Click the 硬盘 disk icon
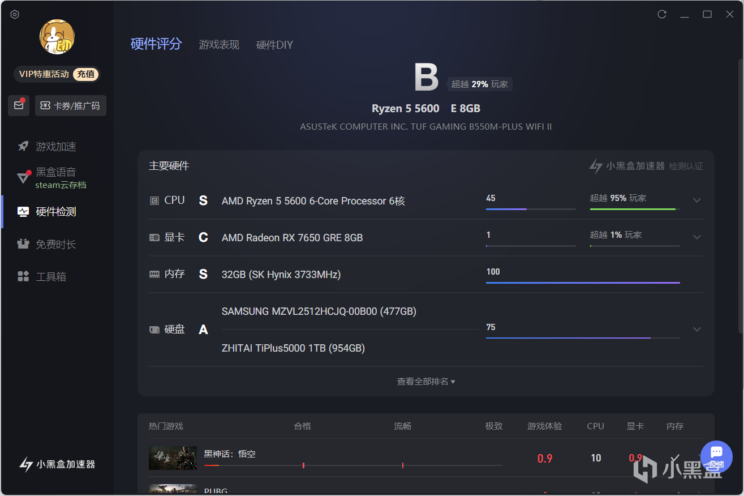Viewport: 744px width, 496px height. coord(154,330)
